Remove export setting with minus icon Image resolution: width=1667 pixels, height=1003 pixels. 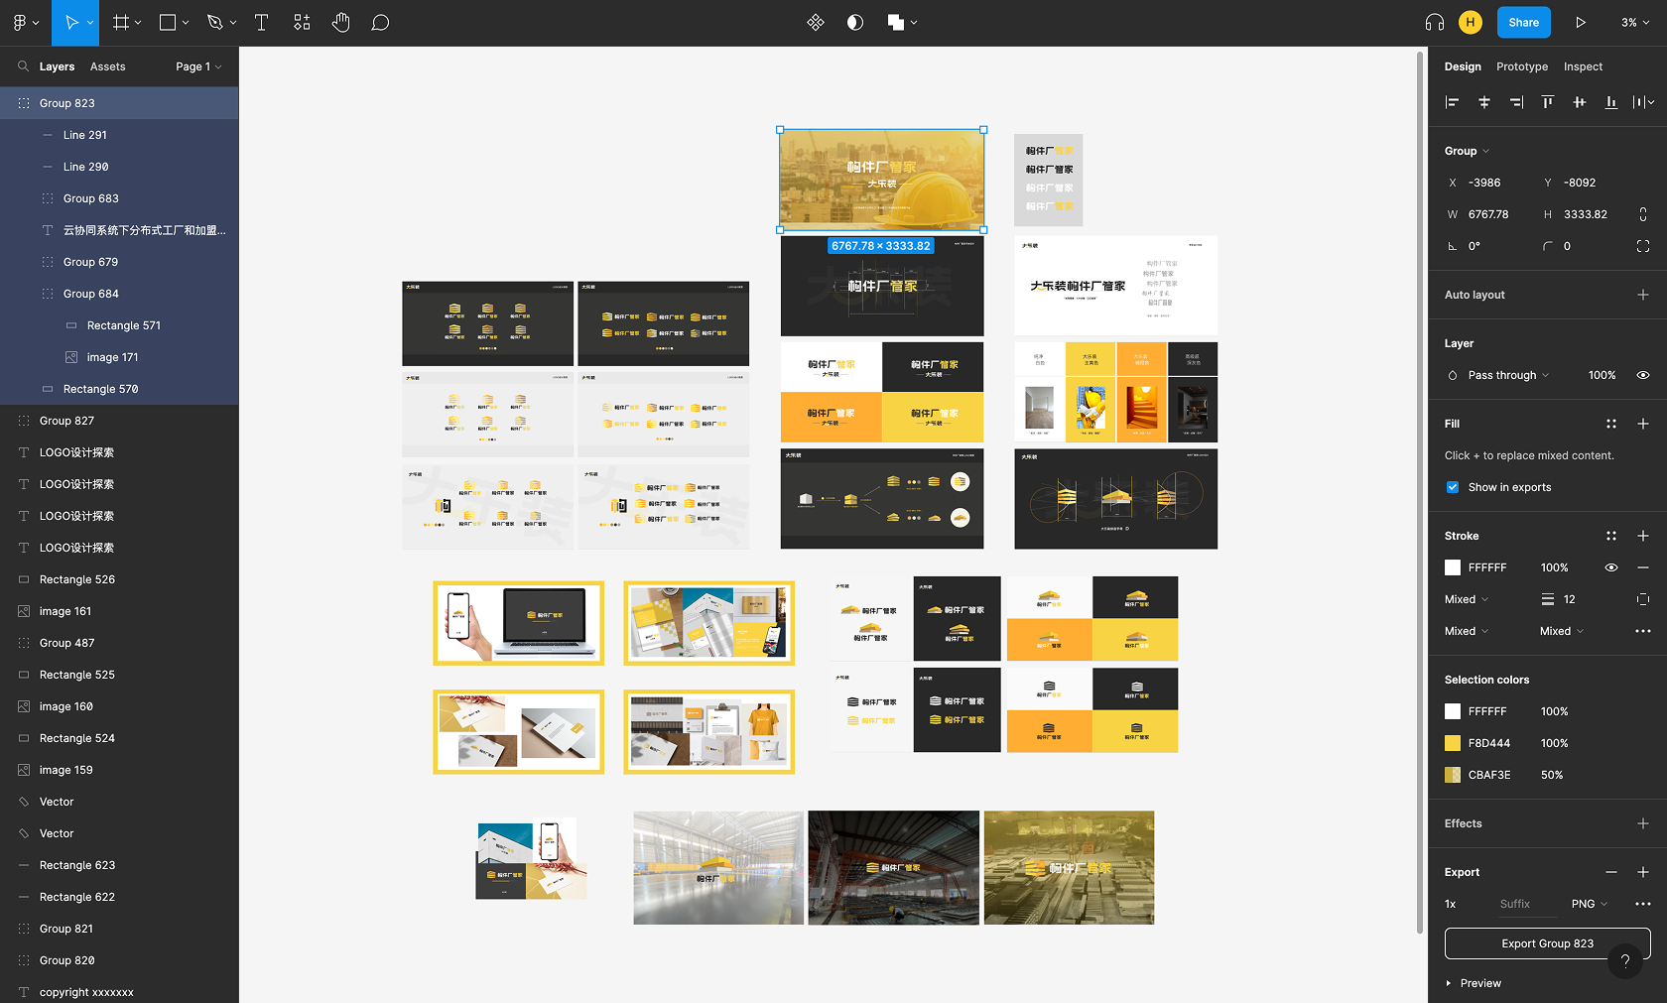click(1611, 872)
